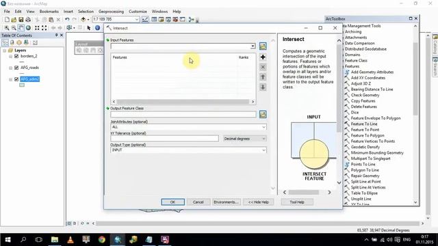This screenshot has width=438, height=246.
Task: Select the Pan tool
Action: pos(21,28)
